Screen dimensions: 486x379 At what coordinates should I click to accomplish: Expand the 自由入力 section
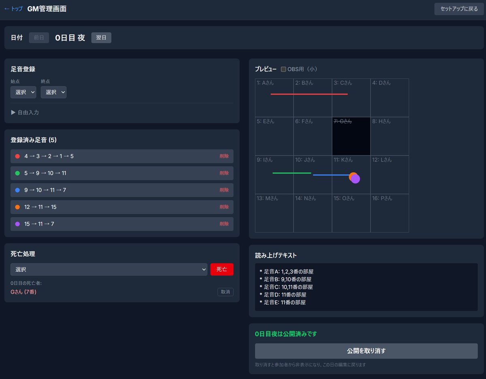pyautogui.click(x=25, y=112)
